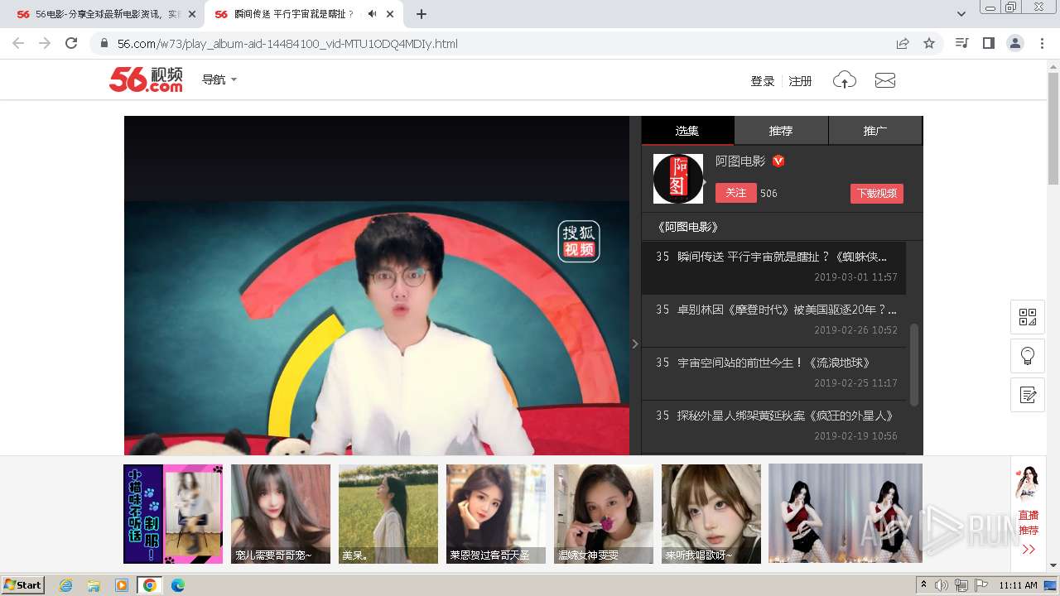Screen dimensions: 1060x596
Task: Open the 《阿图电影》 album title
Action: [x=687, y=227]
